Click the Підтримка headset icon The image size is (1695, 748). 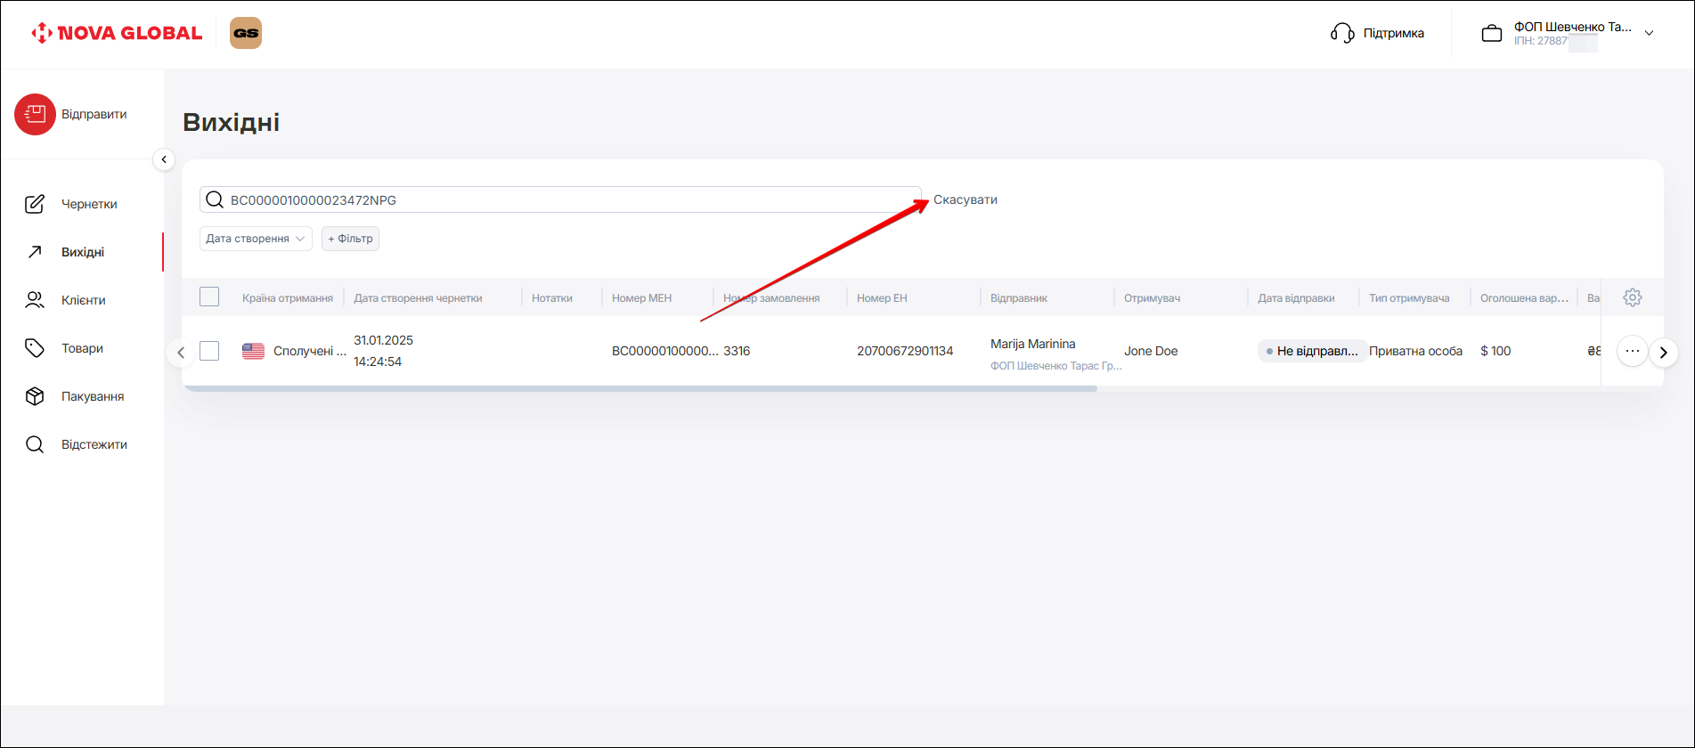click(1342, 34)
